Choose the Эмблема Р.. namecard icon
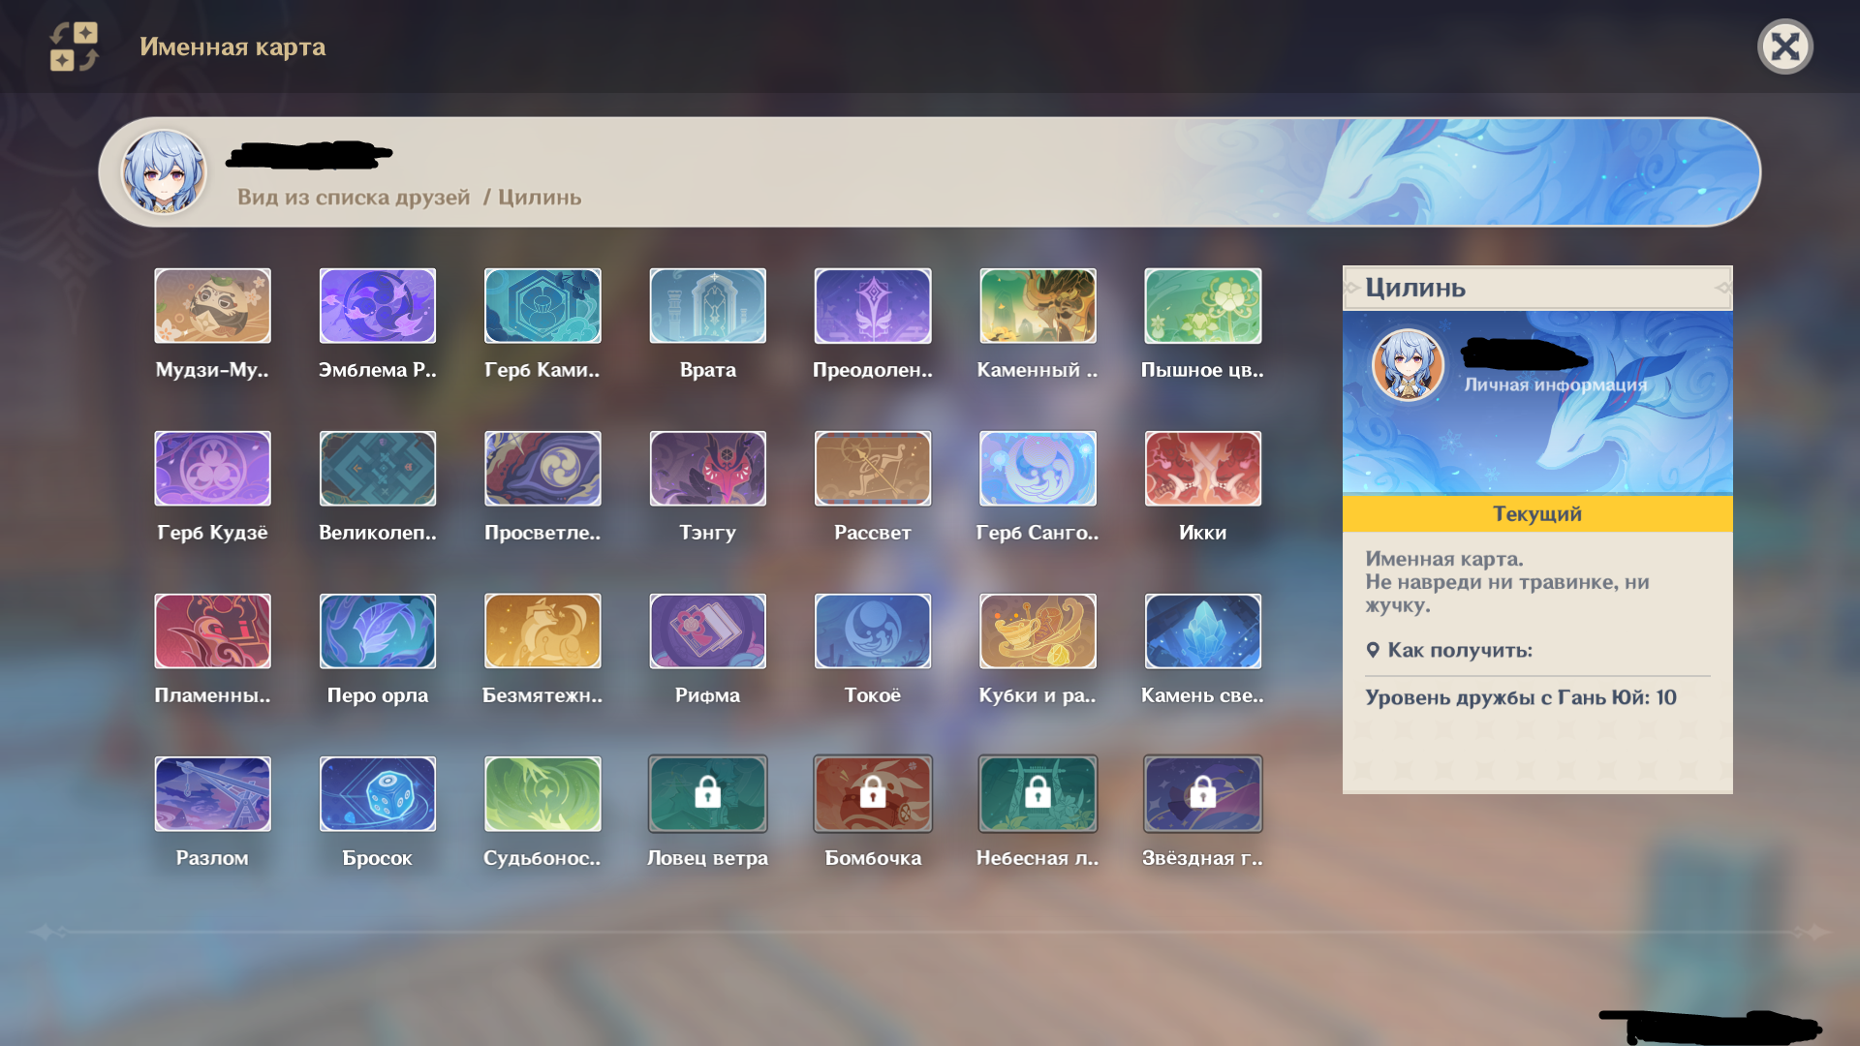Viewport: 1860px width, 1046px height. point(377,306)
